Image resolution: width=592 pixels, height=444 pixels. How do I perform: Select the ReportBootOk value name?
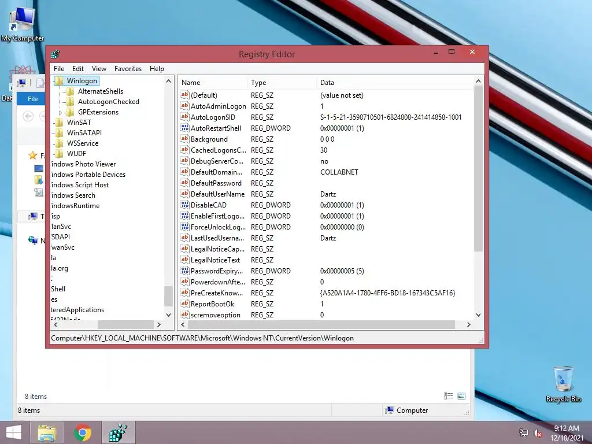[x=212, y=304]
